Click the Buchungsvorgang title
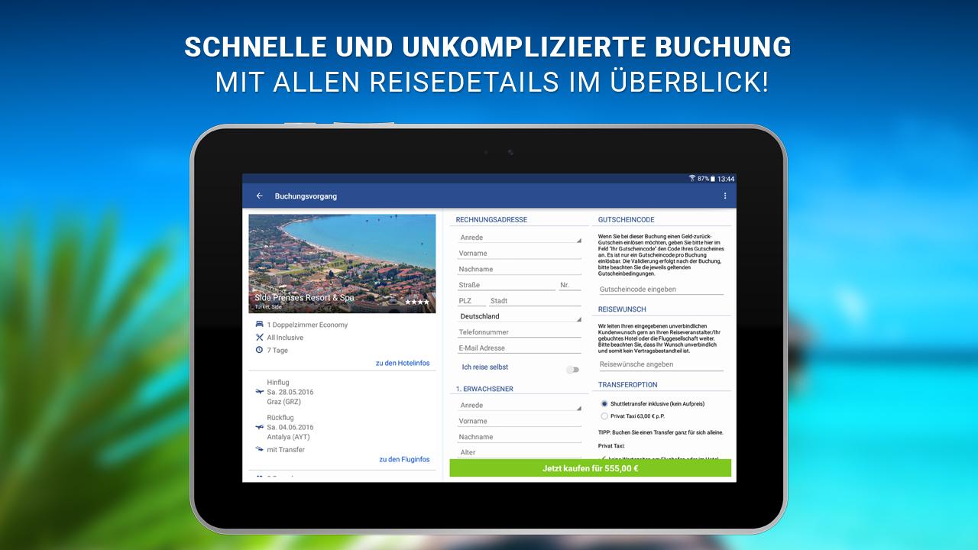The width and height of the screenshot is (978, 550). pos(306,196)
